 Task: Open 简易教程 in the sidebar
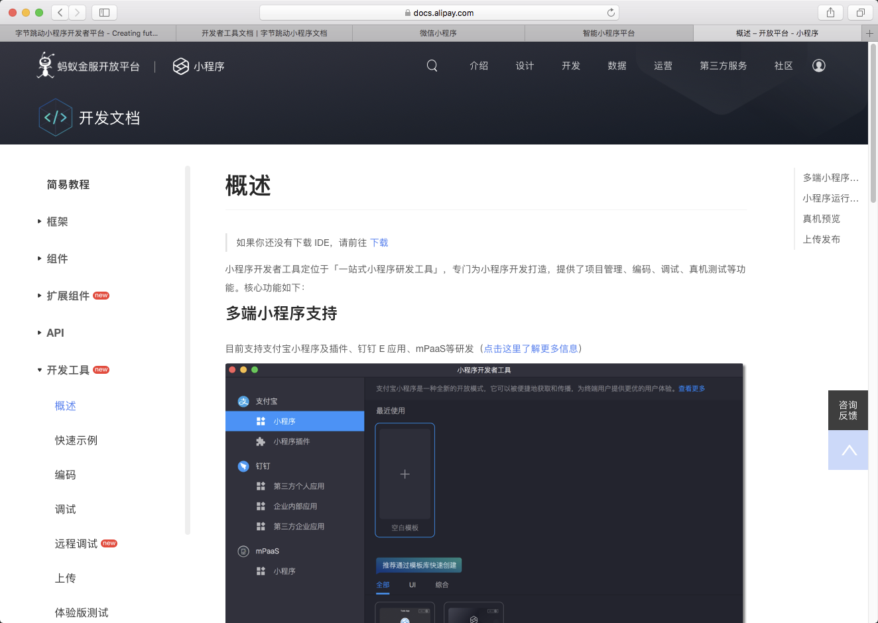68,184
